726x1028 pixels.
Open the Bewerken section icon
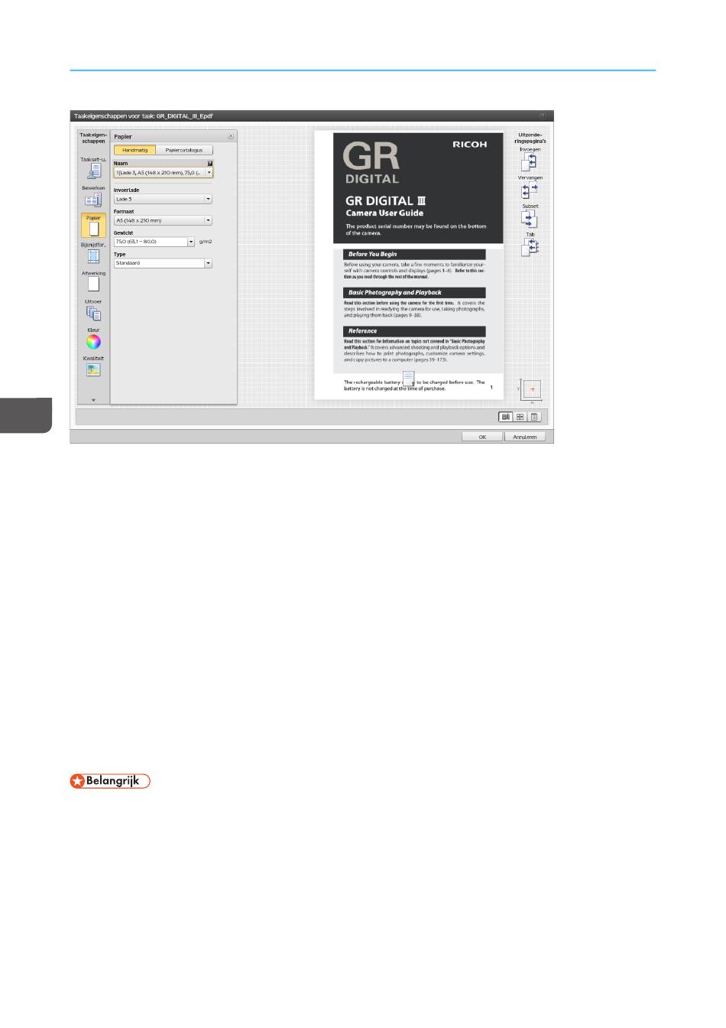(93, 200)
